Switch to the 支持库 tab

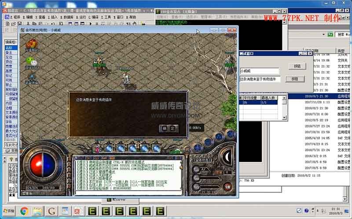click(11, 150)
